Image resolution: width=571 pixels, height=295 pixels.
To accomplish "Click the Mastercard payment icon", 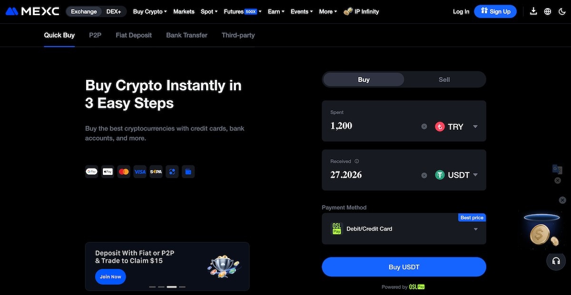I will [x=124, y=171].
